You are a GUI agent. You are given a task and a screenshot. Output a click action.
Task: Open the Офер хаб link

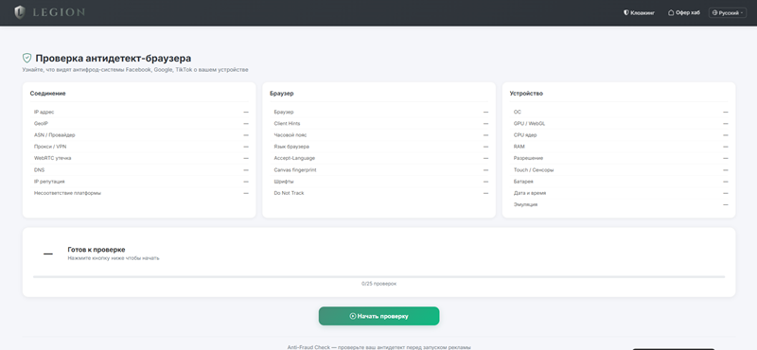click(683, 13)
